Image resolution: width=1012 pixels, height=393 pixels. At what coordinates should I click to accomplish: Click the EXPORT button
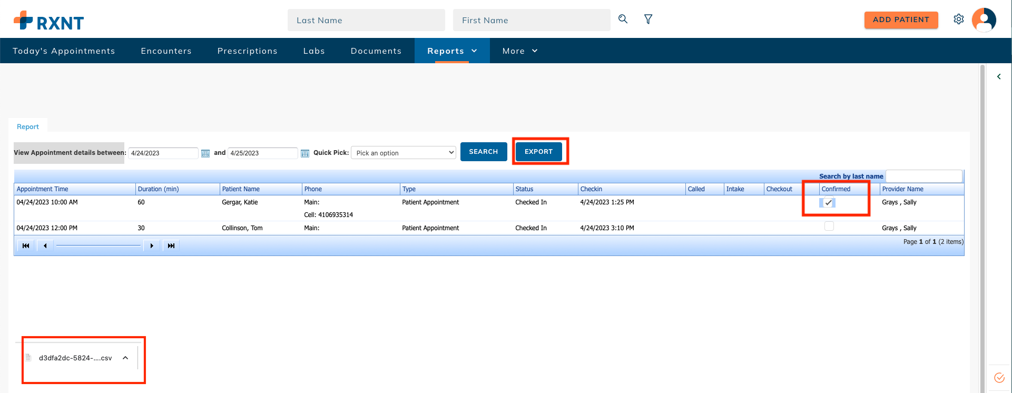click(x=539, y=152)
